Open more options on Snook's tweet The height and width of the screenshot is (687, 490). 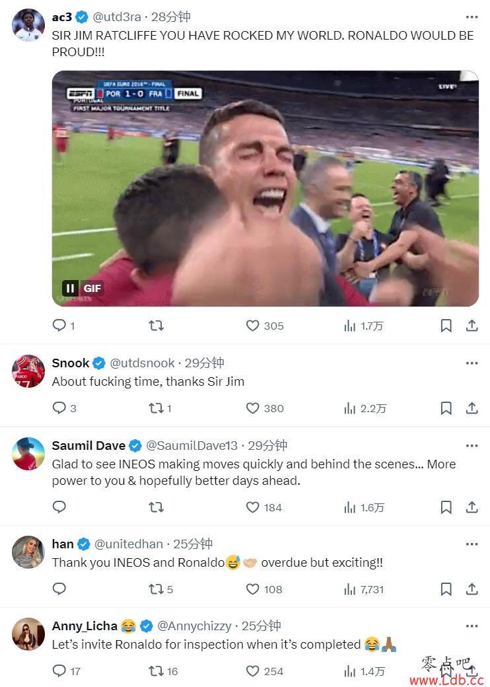point(472,363)
